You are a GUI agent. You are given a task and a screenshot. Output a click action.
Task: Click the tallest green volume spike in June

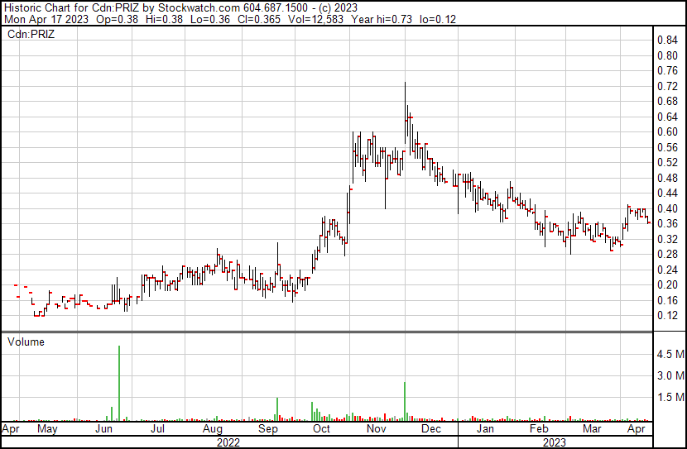[x=119, y=382]
